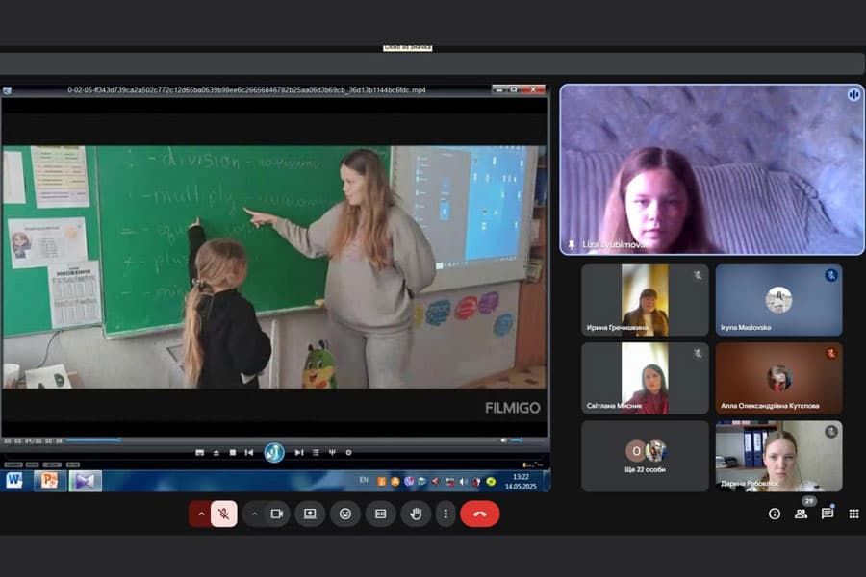Image resolution: width=866 pixels, height=577 pixels.
Task: Skip to previous track in media player
Action: [x=249, y=452]
